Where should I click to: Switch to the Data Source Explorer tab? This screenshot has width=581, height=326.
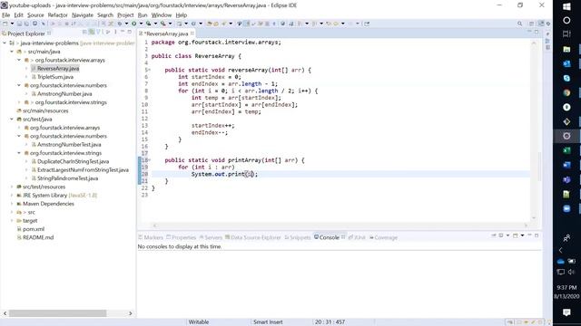(x=252, y=237)
